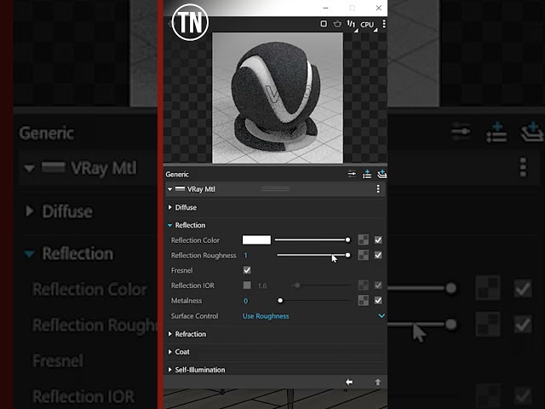Screen dimensions: 545x409
Task: Uncheck the Metalness texture checkbox
Action: point(378,301)
